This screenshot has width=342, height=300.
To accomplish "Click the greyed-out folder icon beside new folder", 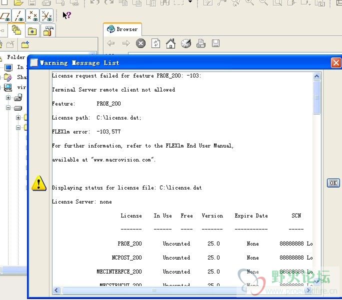I will 10,44.
